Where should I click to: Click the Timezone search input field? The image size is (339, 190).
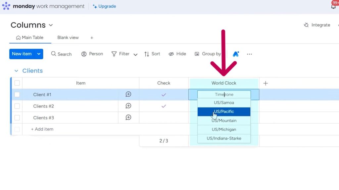[x=224, y=95]
